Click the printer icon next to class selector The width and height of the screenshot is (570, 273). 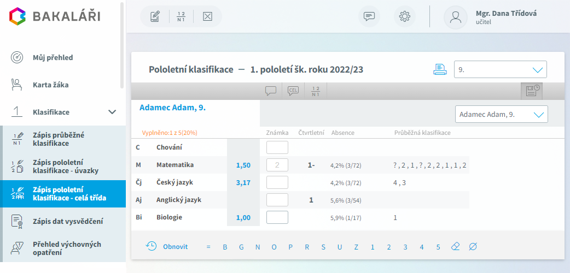point(440,69)
